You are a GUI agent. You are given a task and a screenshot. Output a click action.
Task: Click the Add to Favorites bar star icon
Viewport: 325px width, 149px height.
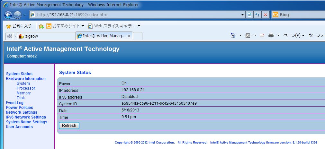click(41, 26)
